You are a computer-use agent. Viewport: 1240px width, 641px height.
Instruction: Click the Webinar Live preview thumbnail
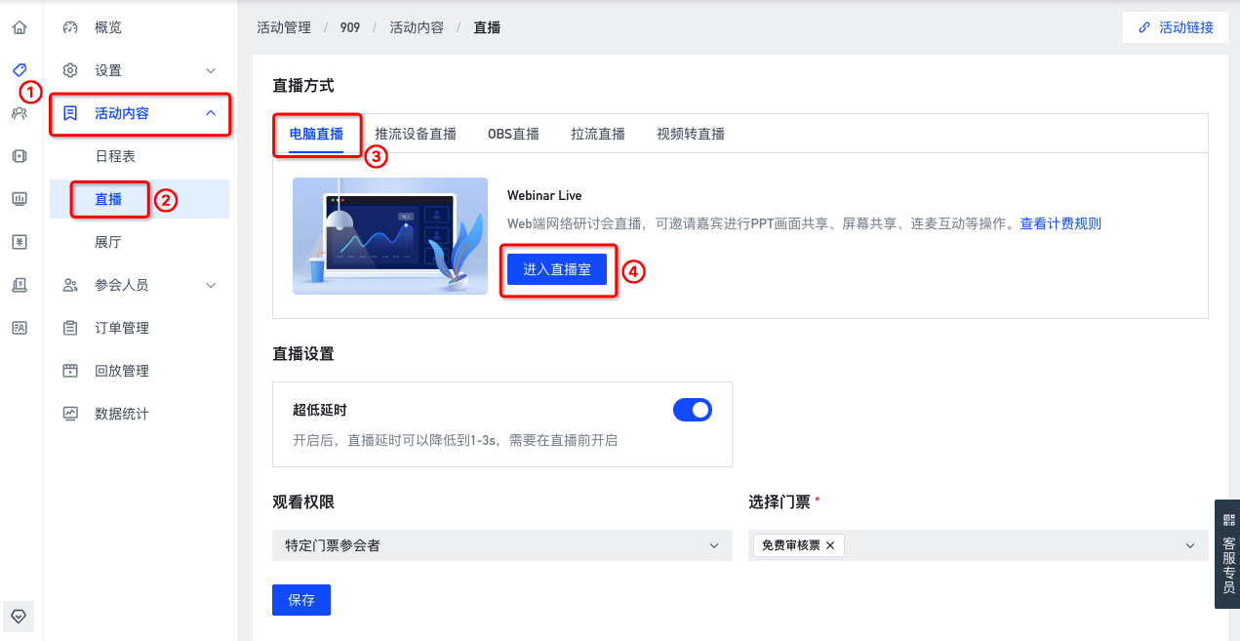click(390, 236)
